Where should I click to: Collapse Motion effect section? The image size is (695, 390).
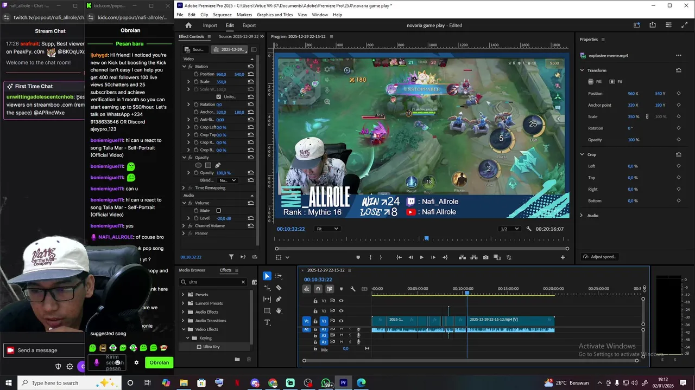click(x=184, y=67)
